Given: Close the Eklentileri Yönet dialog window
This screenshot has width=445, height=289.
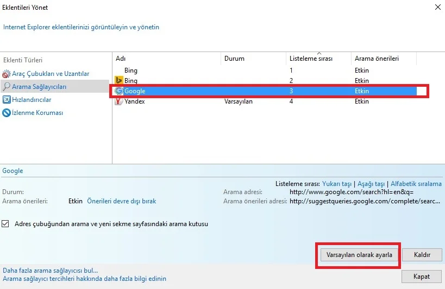Looking at the screenshot, I should [x=437, y=7].
